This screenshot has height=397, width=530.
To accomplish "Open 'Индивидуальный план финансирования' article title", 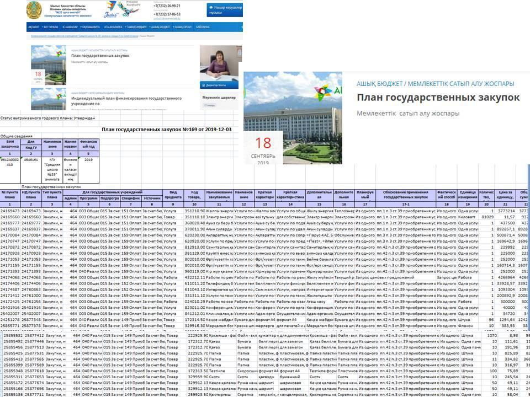I will click(126, 101).
